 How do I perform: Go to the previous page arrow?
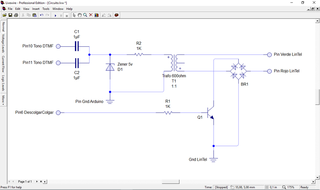(x=13, y=181)
